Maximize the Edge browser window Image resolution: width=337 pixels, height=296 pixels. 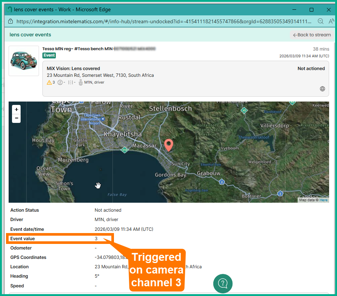pos(311,9)
